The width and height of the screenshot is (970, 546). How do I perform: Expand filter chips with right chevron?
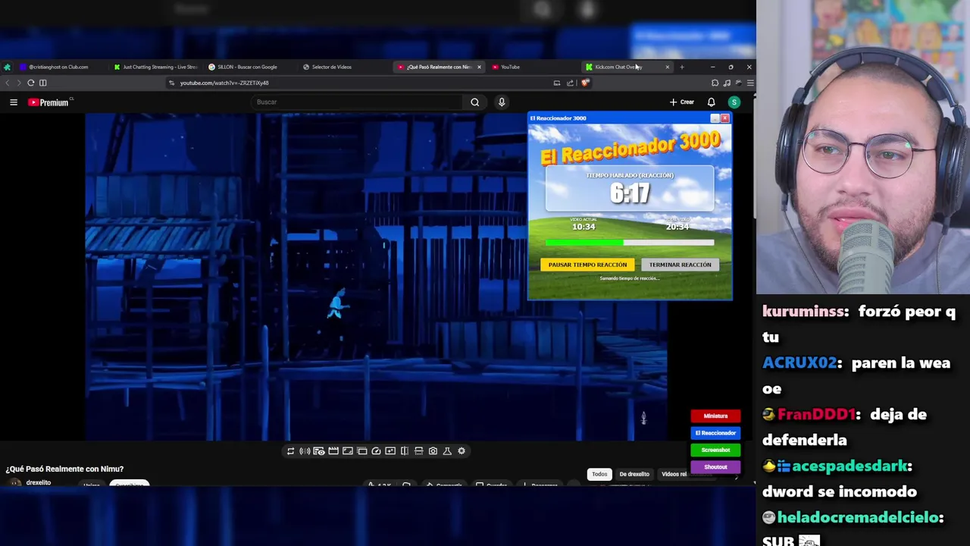(736, 475)
